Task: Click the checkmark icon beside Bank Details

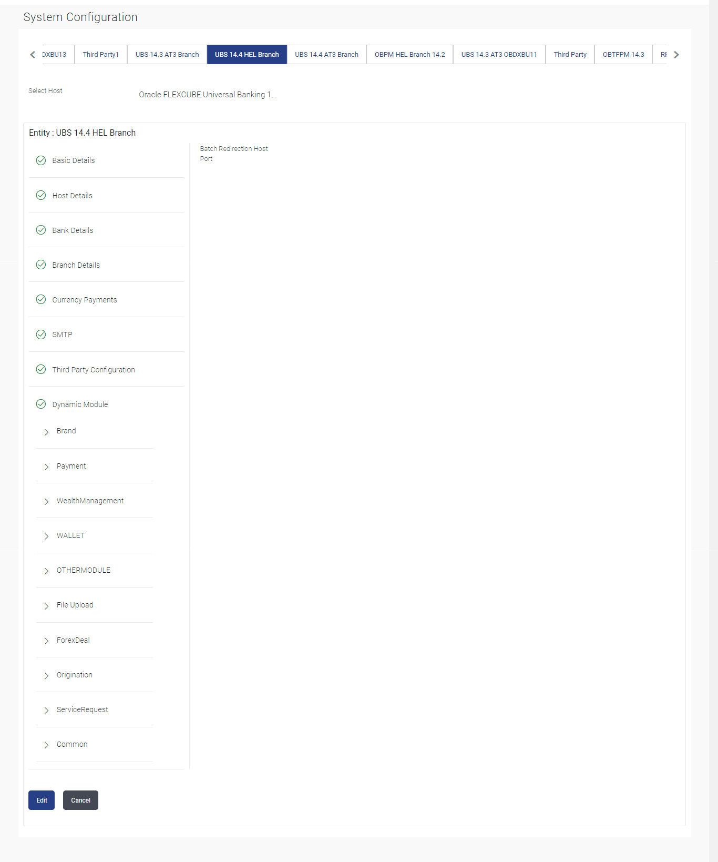Action: [x=41, y=230]
